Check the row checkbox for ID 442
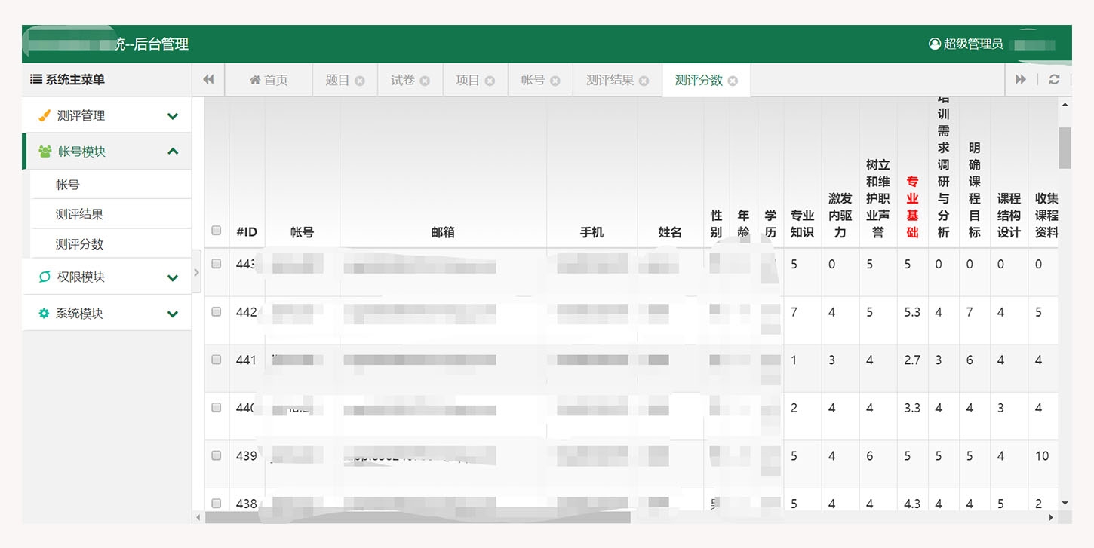The height and width of the screenshot is (548, 1094). 217,311
